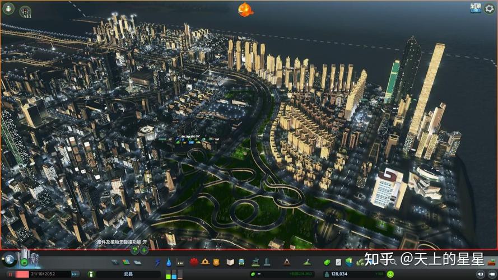Click the green question mark help button
Screen dimensions: 498x280
point(135,250)
